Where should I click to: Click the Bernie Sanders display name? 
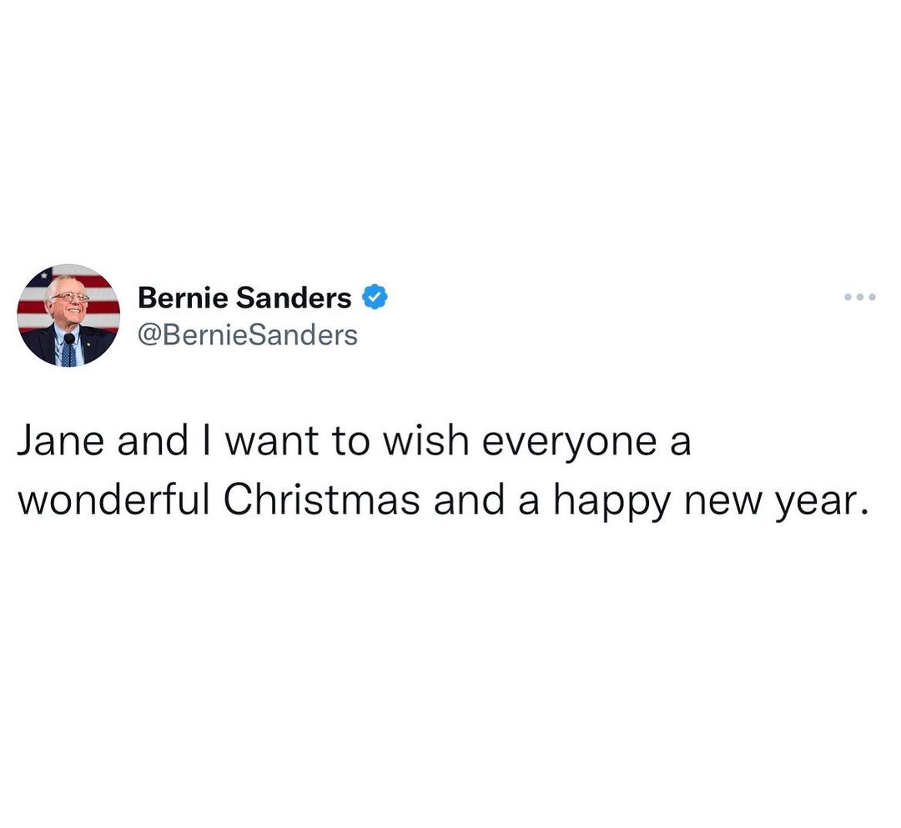click(244, 298)
